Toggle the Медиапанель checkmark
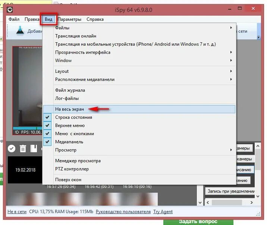Image resolution: width=267 pixels, height=225 pixels. point(47,141)
